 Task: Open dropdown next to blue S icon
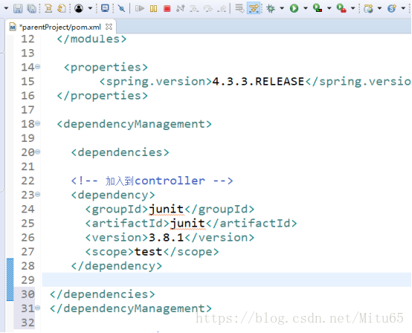(x=403, y=8)
